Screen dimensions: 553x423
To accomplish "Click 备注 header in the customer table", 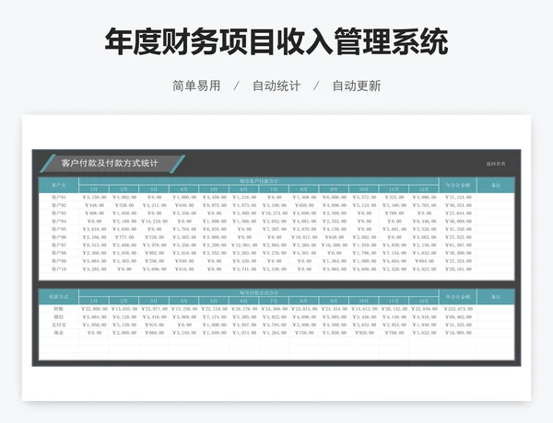I will point(496,185).
